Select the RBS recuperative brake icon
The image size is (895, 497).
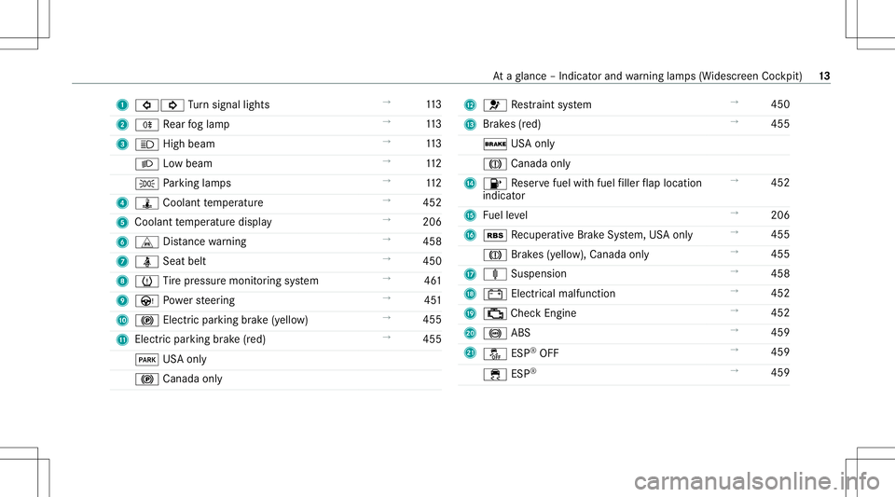coord(495,235)
